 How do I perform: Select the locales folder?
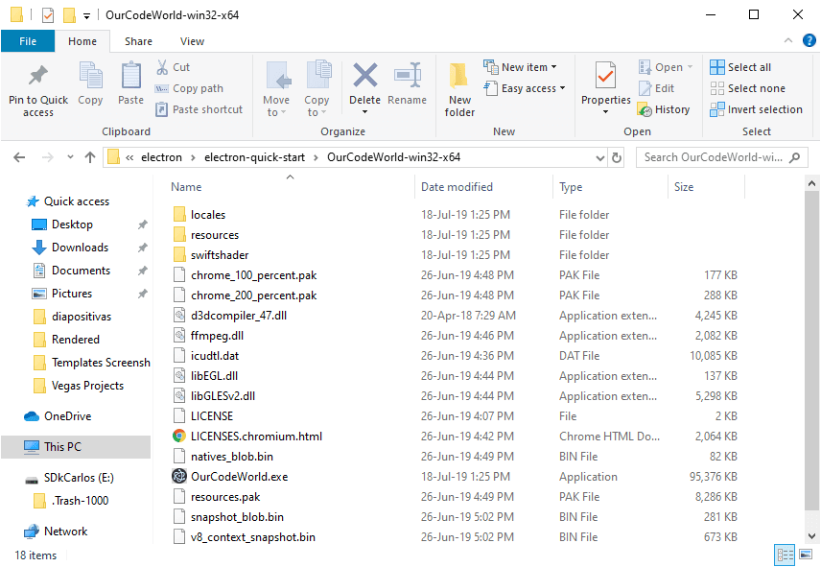click(x=208, y=215)
